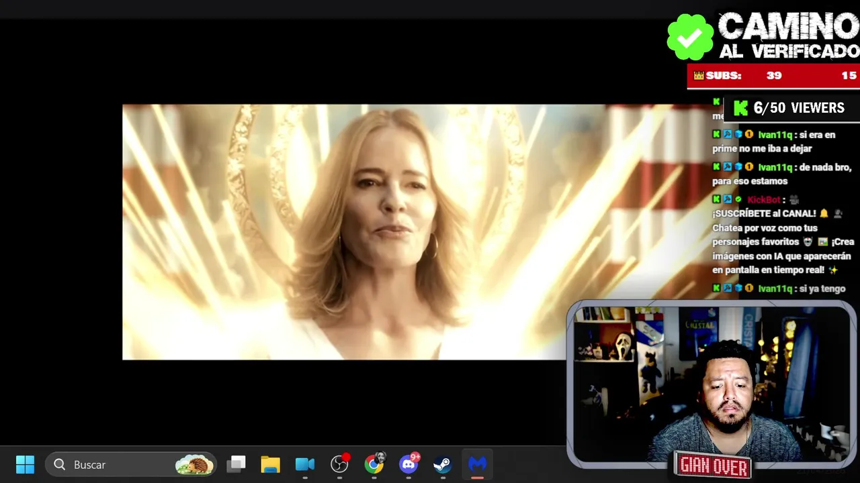The width and height of the screenshot is (860, 483).
Task: Click the movie video frame
Action: point(344,232)
